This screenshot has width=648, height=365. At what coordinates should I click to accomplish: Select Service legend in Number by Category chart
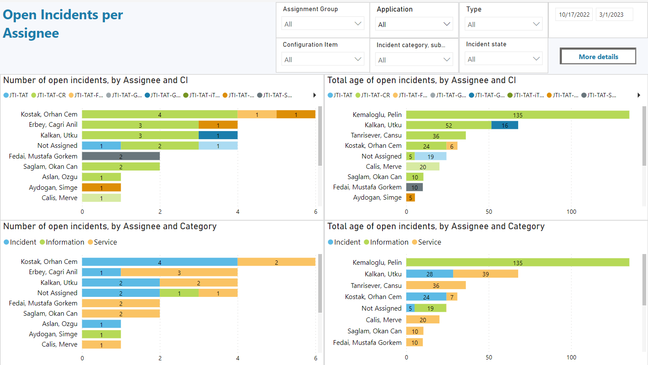tap(102, 242)
